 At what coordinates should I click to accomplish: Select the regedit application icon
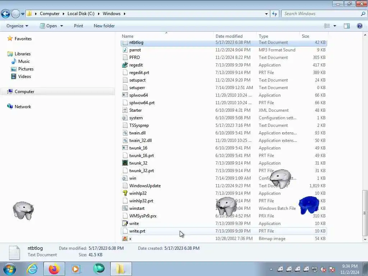125,65
